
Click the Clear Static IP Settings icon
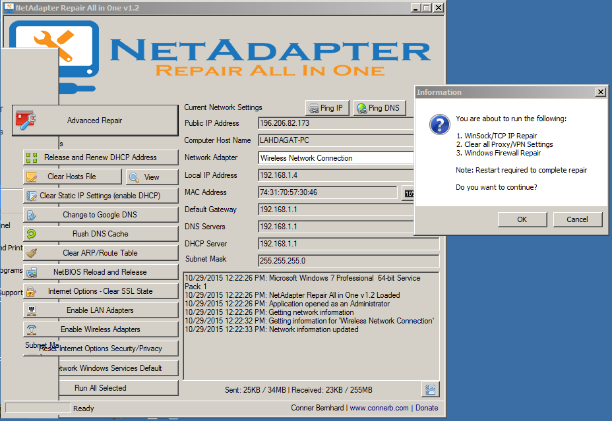(x=32, y=196)
